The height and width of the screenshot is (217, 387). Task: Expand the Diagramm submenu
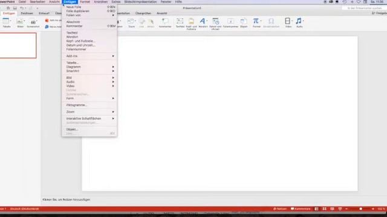coord(89,67)
